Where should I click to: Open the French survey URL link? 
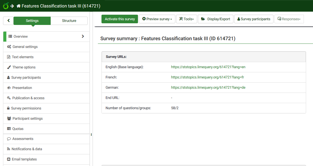click(x=207, y=77)
